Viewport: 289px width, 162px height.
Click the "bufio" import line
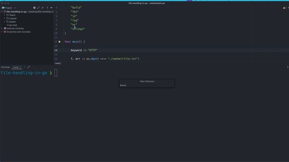(x=76, y=8)
